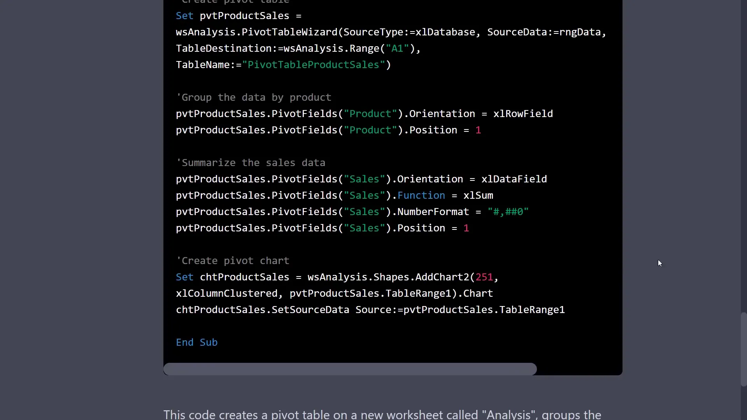Image resolution: width=747 pixels, height=420 pixels.
Task: Click the xlDataField constant in the code
Action: tap(514, 179)
